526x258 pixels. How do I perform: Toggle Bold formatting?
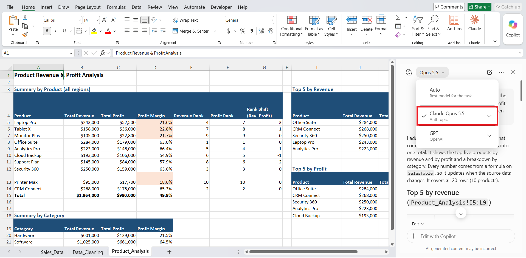coord(47,31)
